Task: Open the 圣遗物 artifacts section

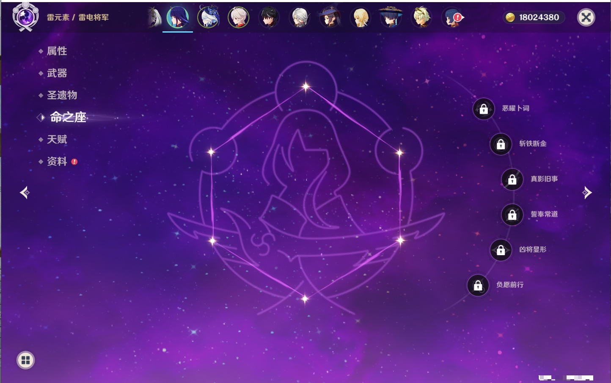Action: 62,95
